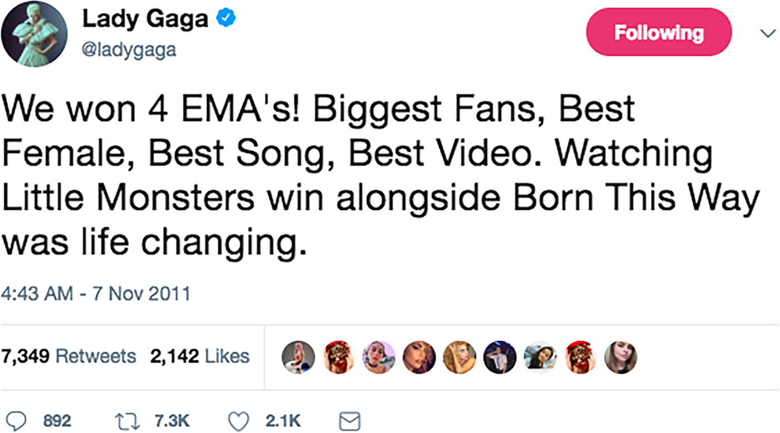Viewport: 780px width, 433px height.
Task: Click the first avatar in the likers row
Action: click(x=298, y=357)
